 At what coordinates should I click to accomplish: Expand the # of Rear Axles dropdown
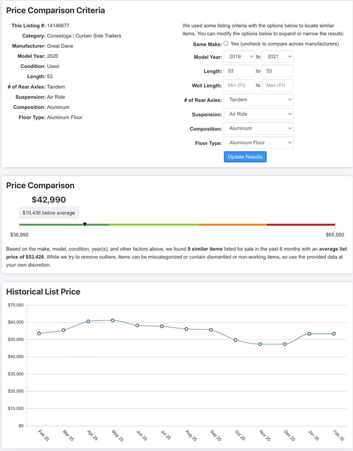[258, 100]
